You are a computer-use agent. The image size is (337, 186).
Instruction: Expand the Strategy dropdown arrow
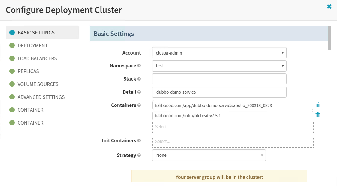click(262, 155)
